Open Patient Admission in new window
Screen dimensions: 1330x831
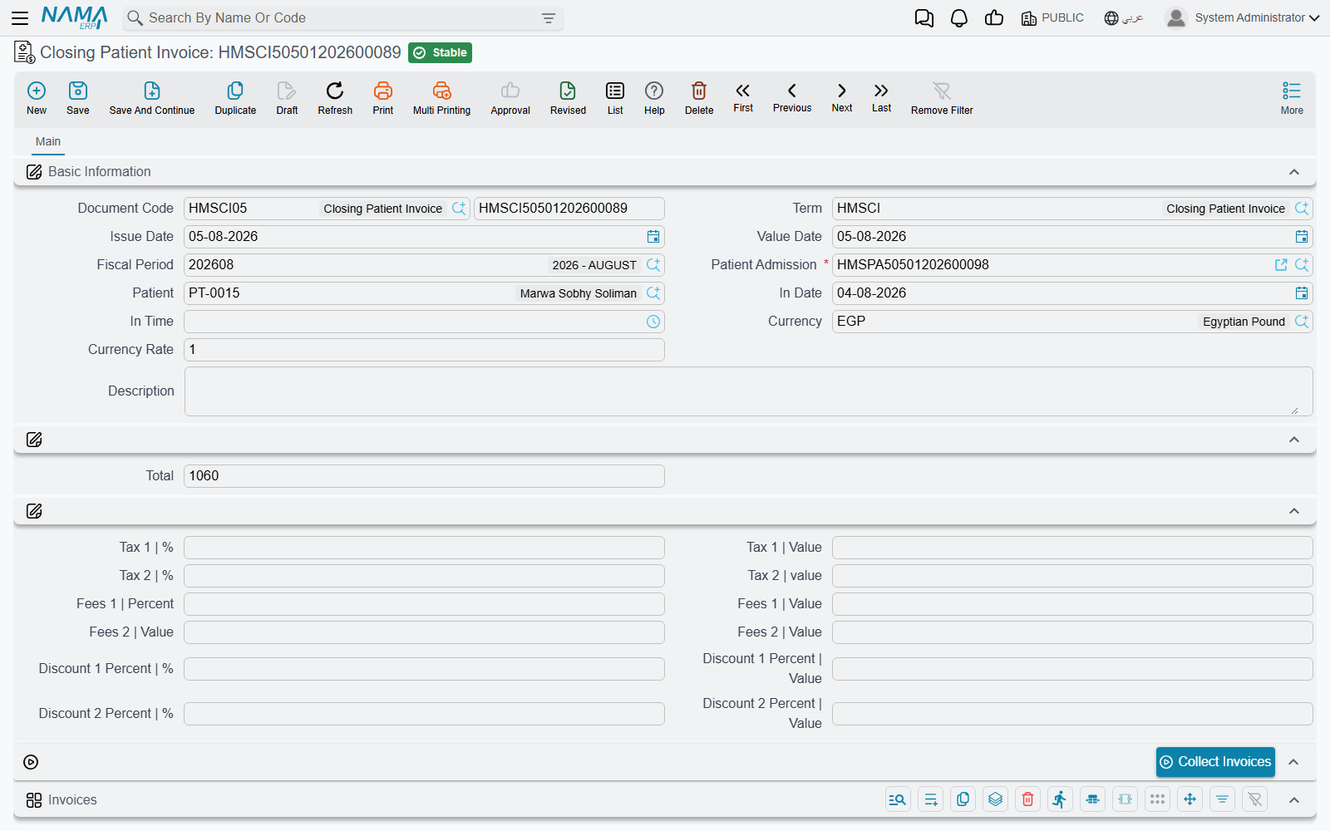click(1281, 265)
